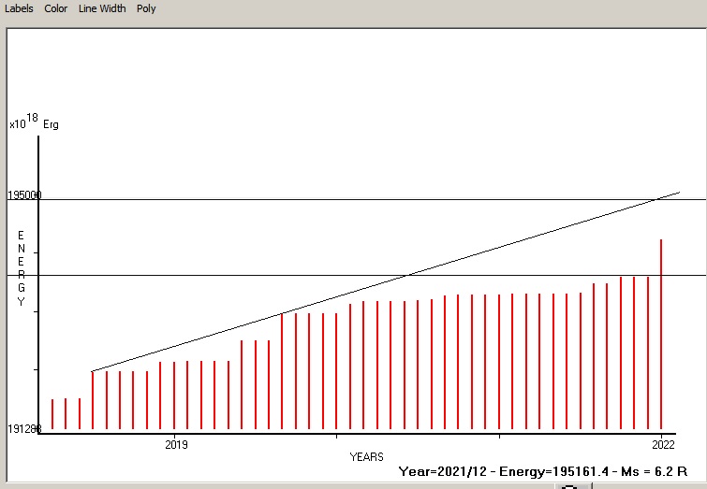Click the Year=2021/12 Energy status readout

click(x=543, y=472)
